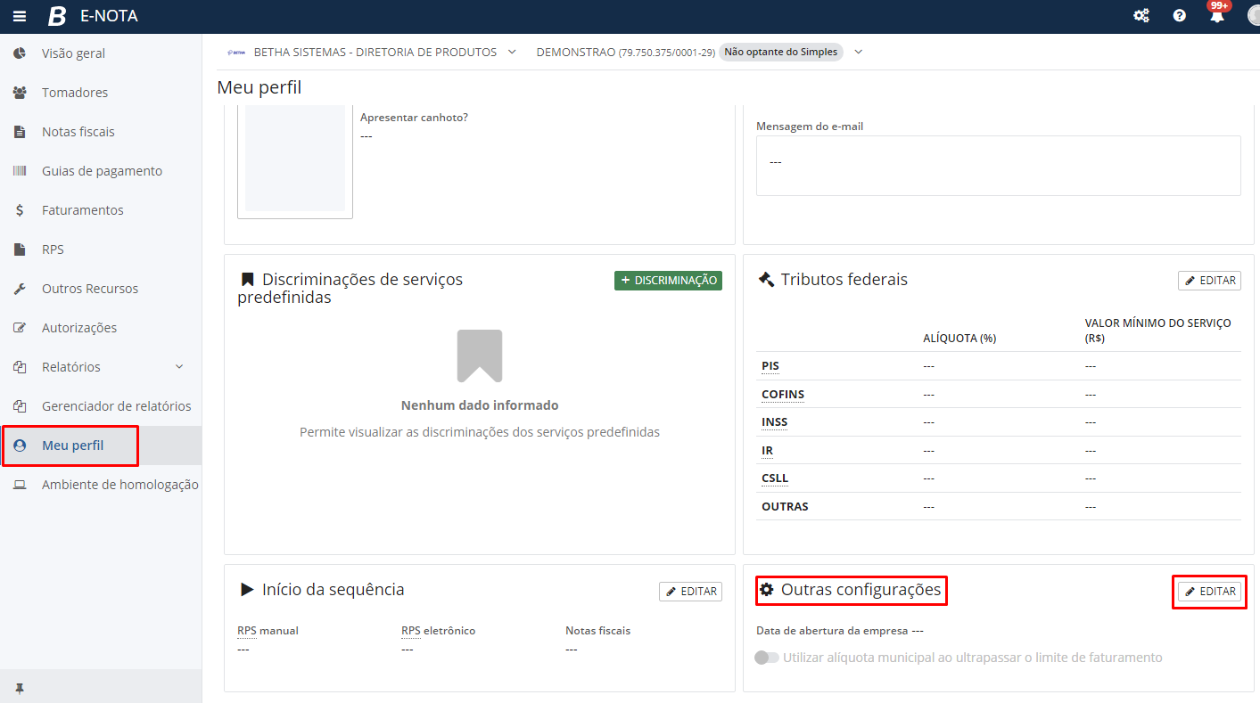1260x703 pixels.
Task: Click the OUTRAS tax row label
Action: pyautogui.click(x=785, y=506)
